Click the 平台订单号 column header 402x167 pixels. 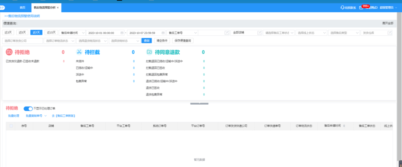[198, 126]
